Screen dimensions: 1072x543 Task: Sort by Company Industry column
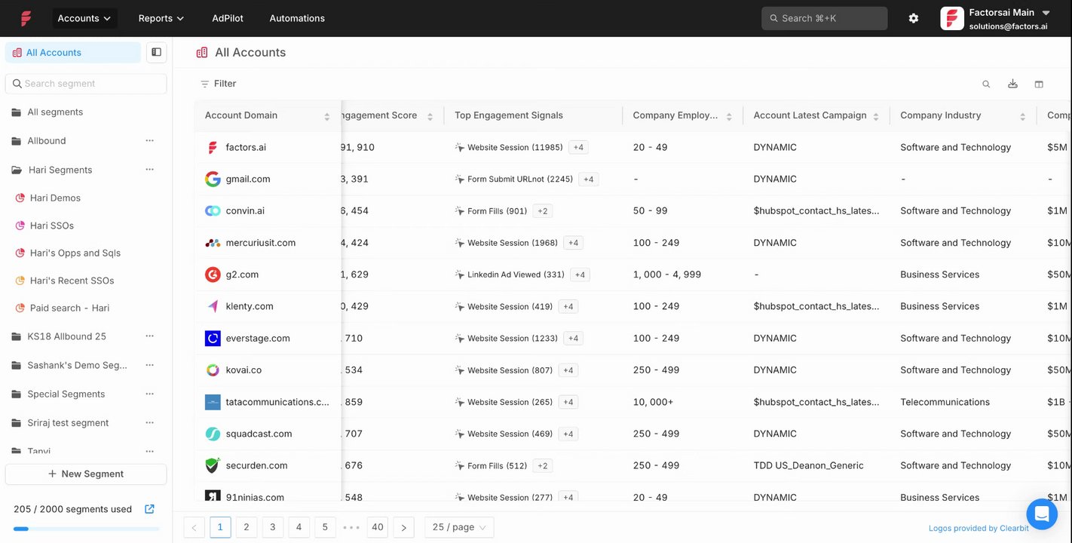1022,116
